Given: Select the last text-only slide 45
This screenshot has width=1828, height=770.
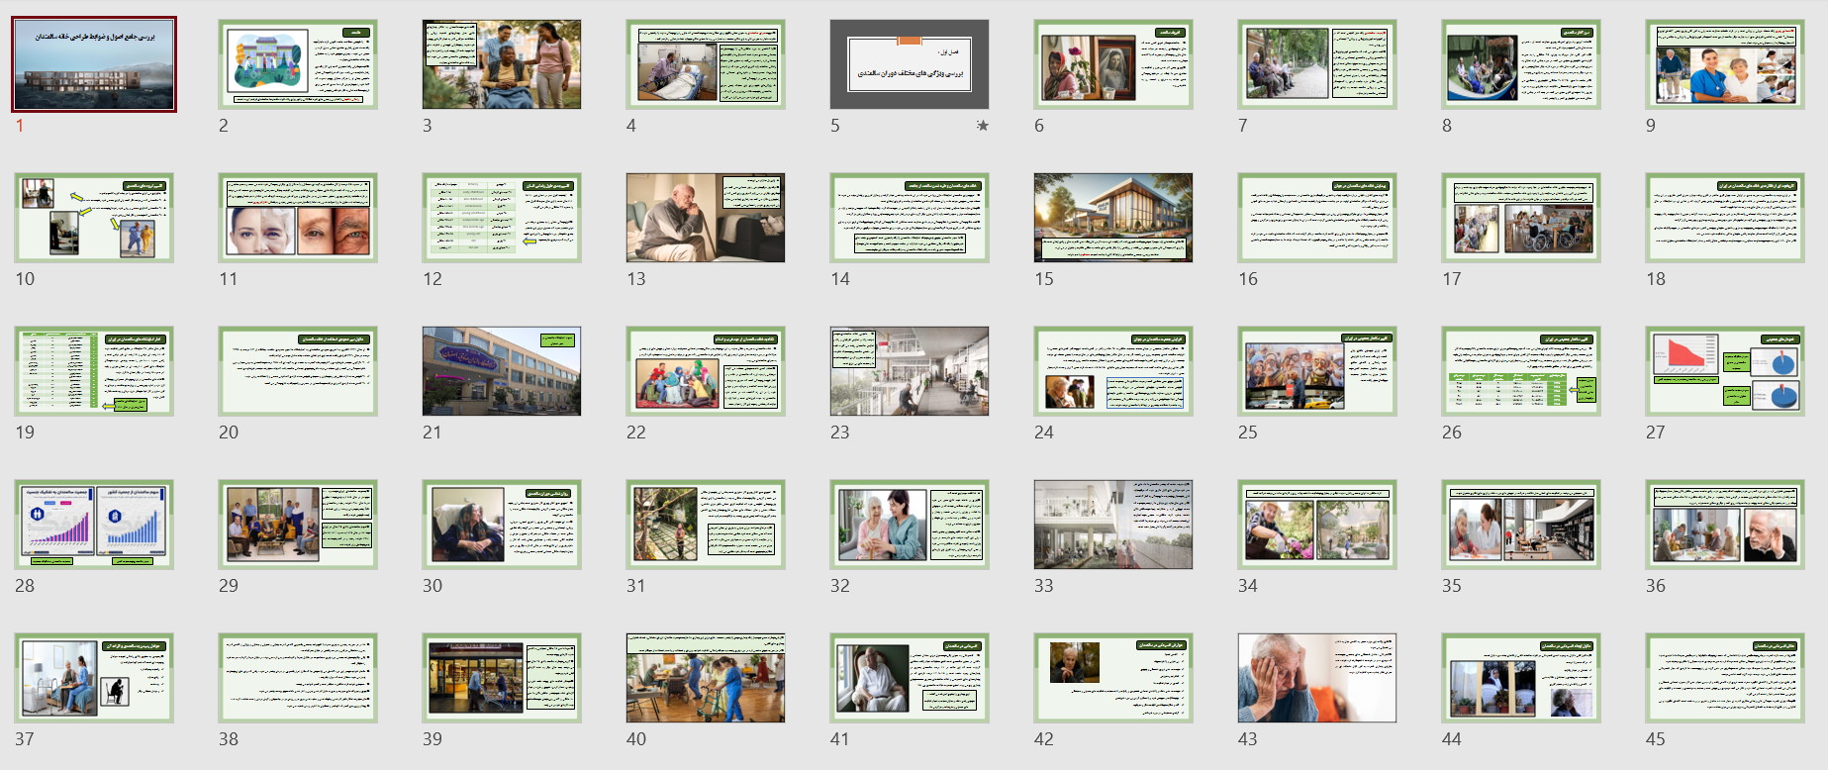Looking at the screenshot, I should tap(1724, 678).
